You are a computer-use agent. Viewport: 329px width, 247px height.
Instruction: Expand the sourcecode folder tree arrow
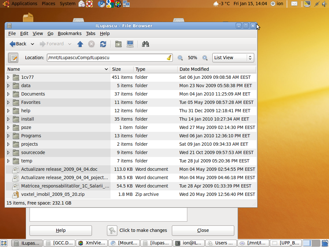pyautogui.click(x=8, y=152)
